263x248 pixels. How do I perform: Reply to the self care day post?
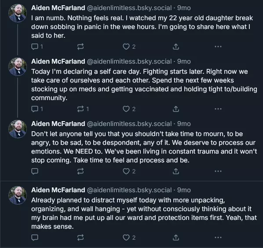click(37, 109)
